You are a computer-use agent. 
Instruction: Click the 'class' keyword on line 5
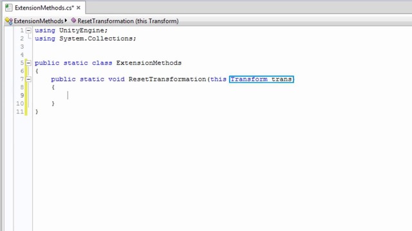(x=102, y=63)
